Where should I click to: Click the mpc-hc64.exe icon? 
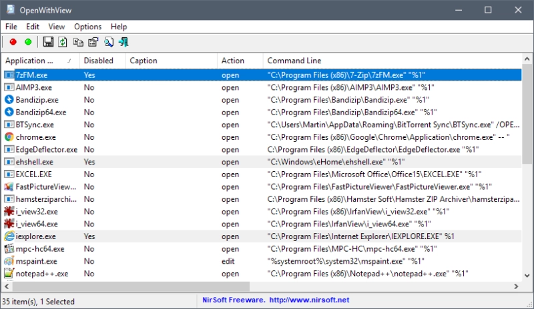[x=9, y=248]
